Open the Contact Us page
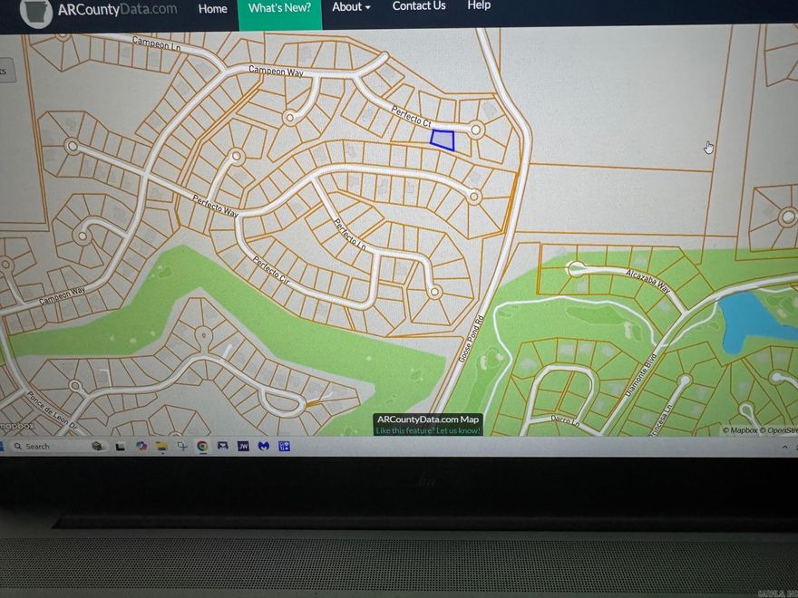The width and height of the screenshot is (798, 598). tap(419, 6)
